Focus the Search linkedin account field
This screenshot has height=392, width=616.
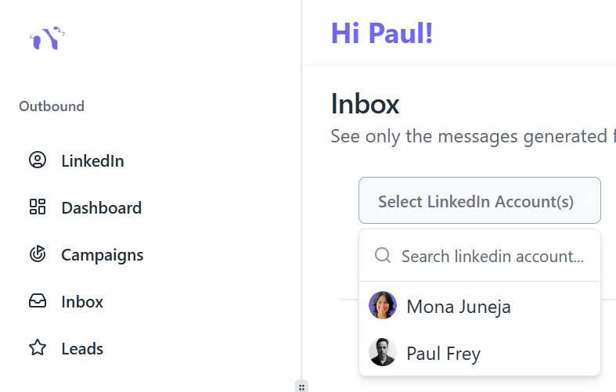pyautogui.click(x=493, y=256)
